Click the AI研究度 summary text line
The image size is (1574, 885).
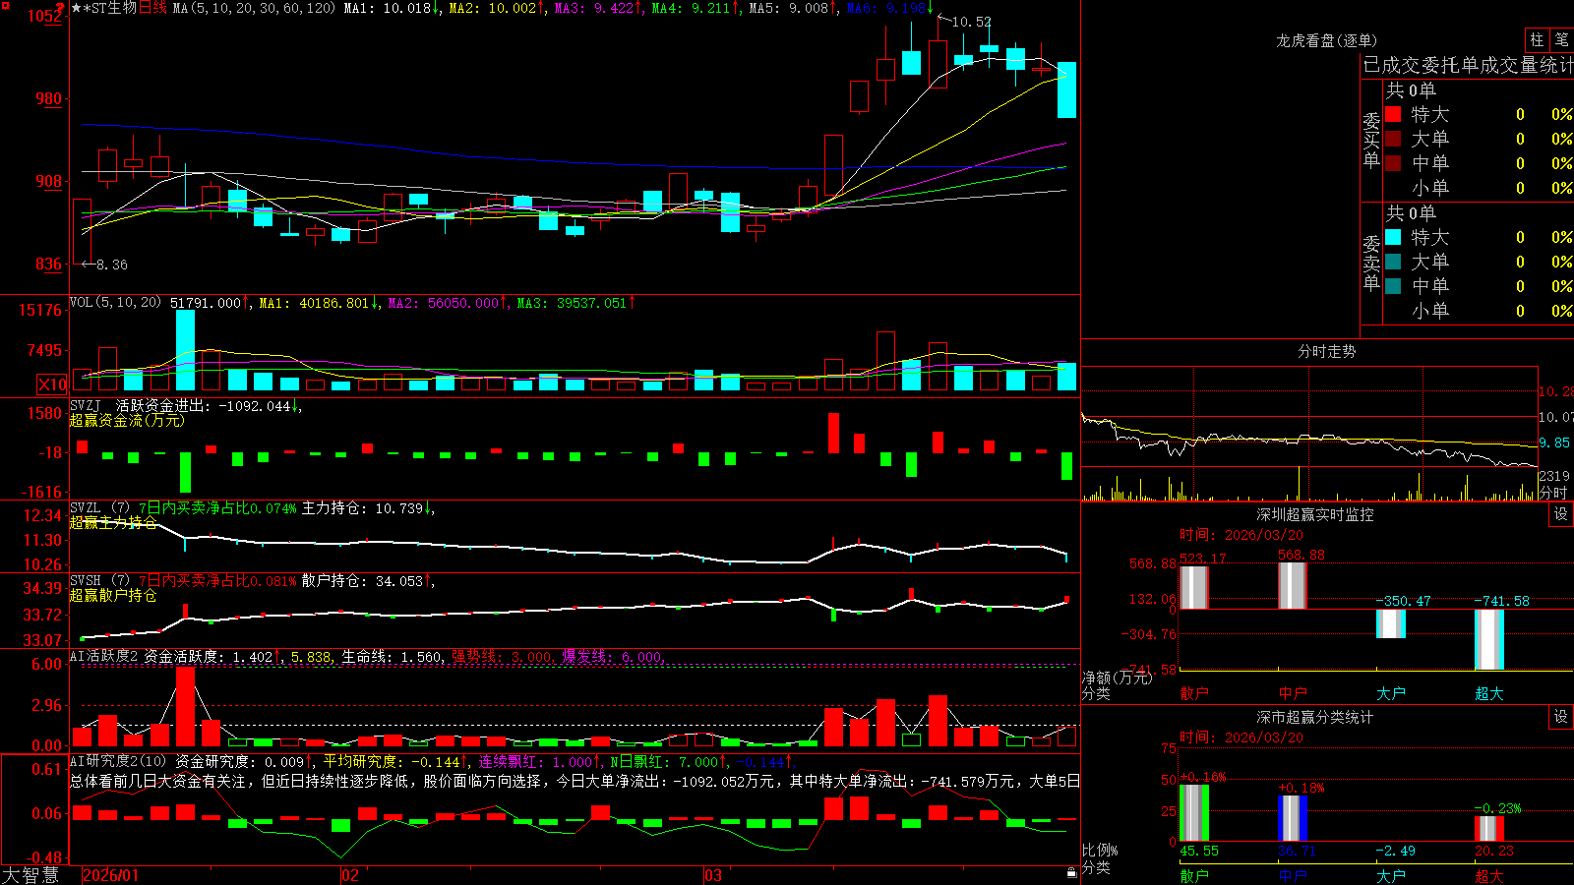tap(575, 781)
